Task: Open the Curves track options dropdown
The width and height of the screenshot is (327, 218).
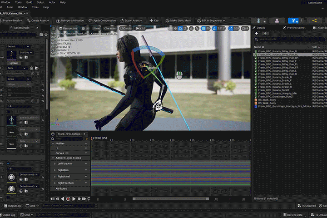Action: (x=86, y=153)
